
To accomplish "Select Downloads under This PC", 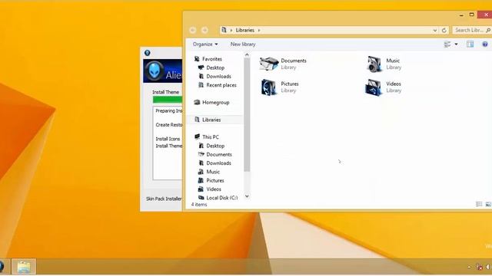I will 218,163.
